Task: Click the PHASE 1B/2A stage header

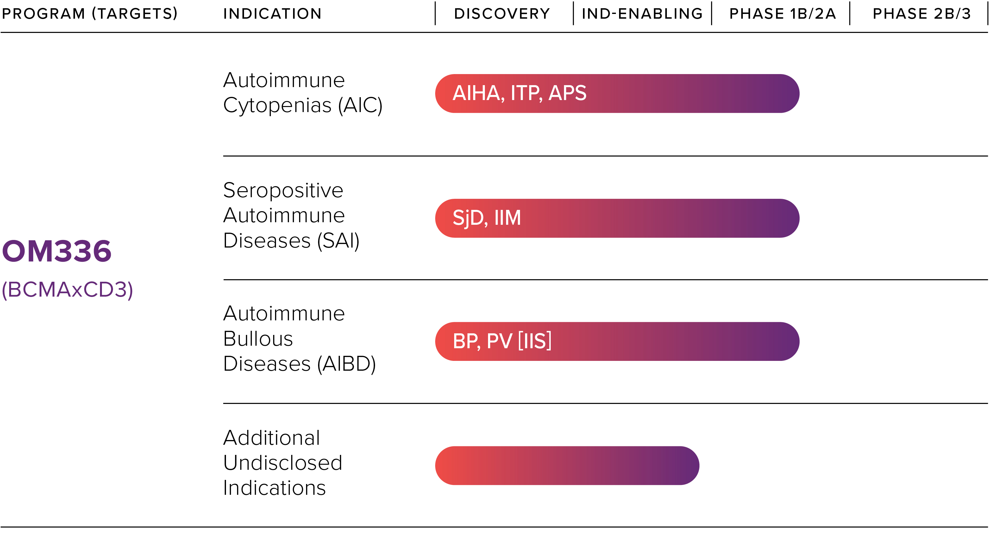Action: click(x=782, y=14)
